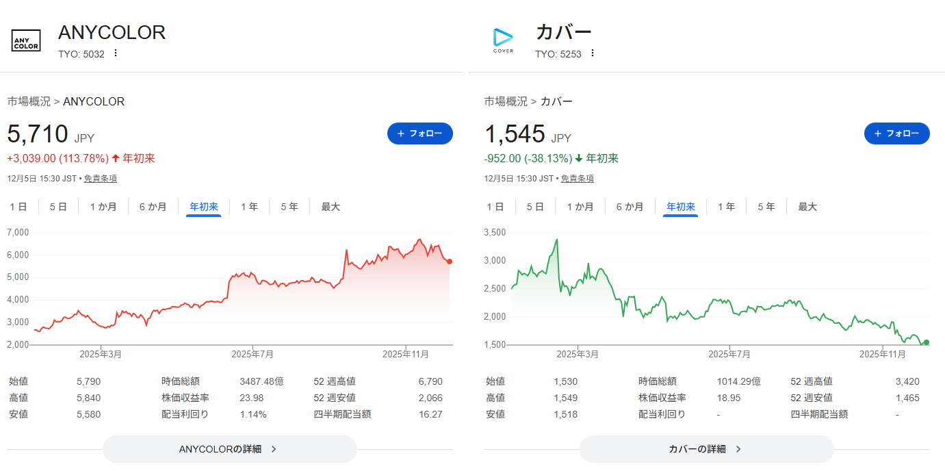Click 市場概況 breadcrumb above ANYCOLOR
Image resolution: width=945 pixels, height=471 pixels.
[x=29, y=101]
